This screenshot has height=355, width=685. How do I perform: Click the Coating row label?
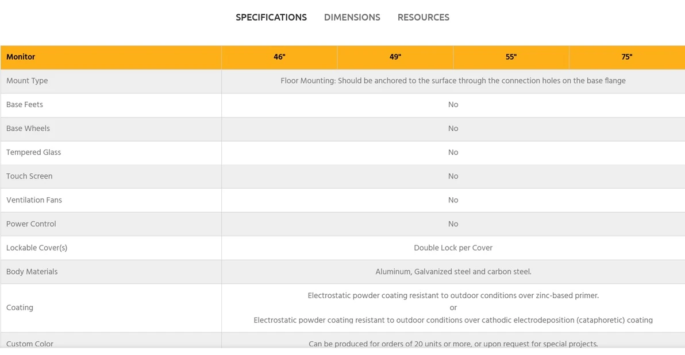(x=20, y=307)
